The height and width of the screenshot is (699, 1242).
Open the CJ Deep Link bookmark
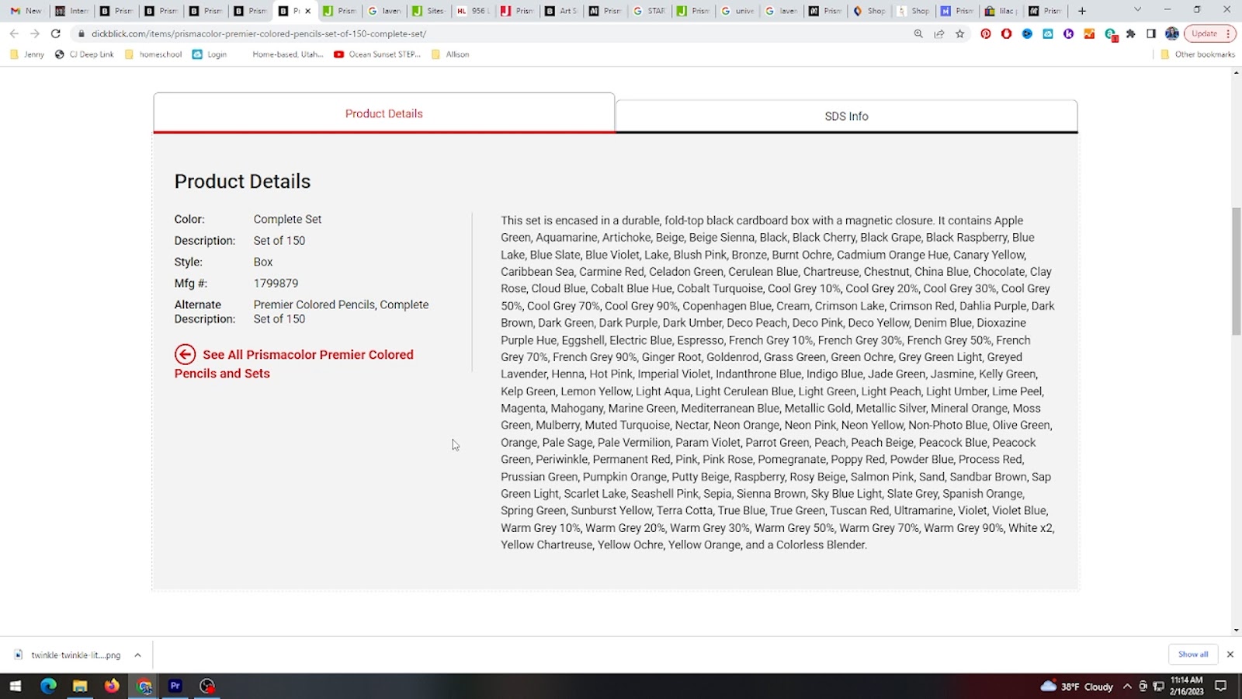tap(85, 54)
